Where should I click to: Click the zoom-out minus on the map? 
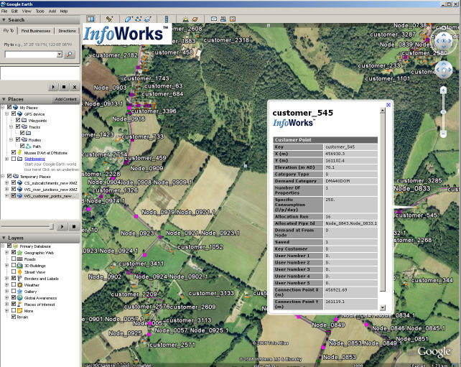[x=443, y=134]
